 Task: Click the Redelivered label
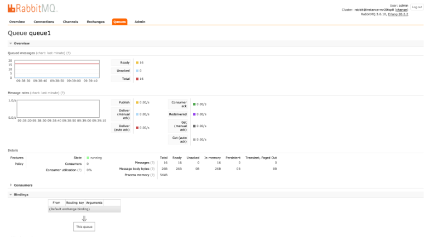[x=178, y=114]
